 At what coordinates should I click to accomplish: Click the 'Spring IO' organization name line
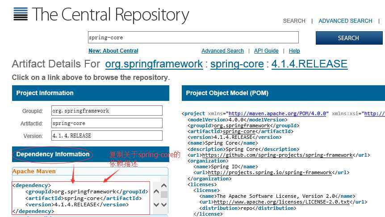point(226,167)
